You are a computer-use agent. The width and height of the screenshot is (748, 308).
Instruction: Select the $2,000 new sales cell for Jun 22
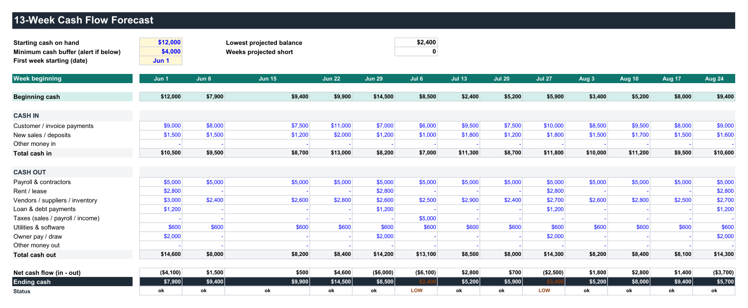(331, 135)
